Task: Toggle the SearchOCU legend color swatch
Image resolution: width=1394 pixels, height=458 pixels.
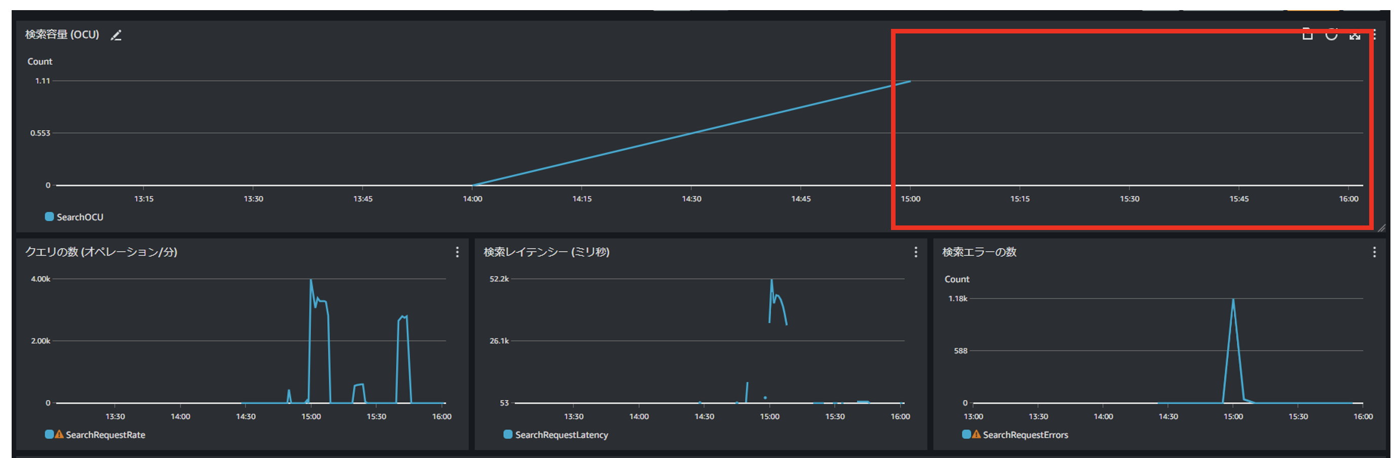Action: 49,217
